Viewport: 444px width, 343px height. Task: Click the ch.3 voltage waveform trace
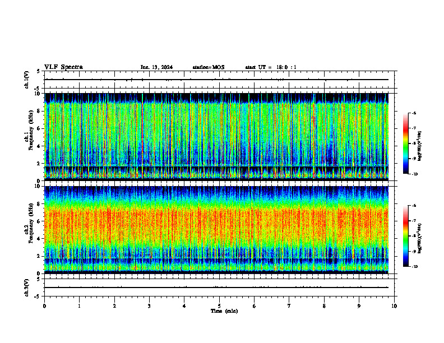pos(216,288)
